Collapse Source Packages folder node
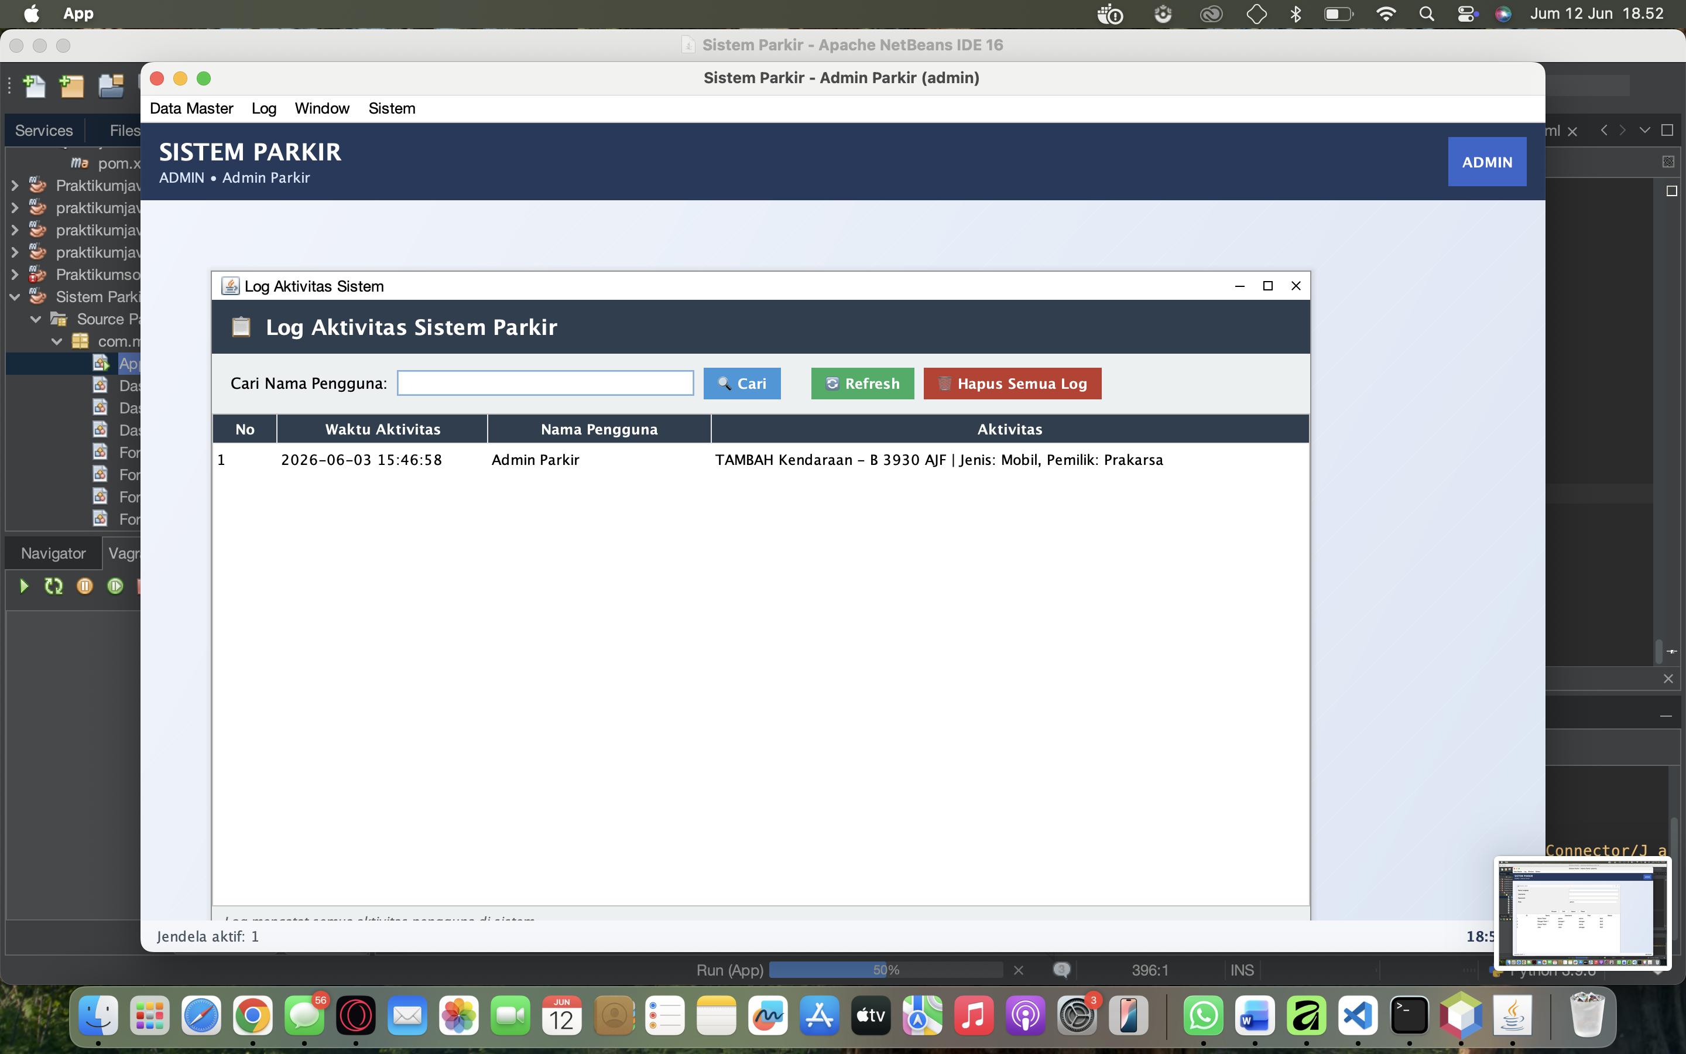Screen dimensions: 1686x1054 [x=36, y=319]
